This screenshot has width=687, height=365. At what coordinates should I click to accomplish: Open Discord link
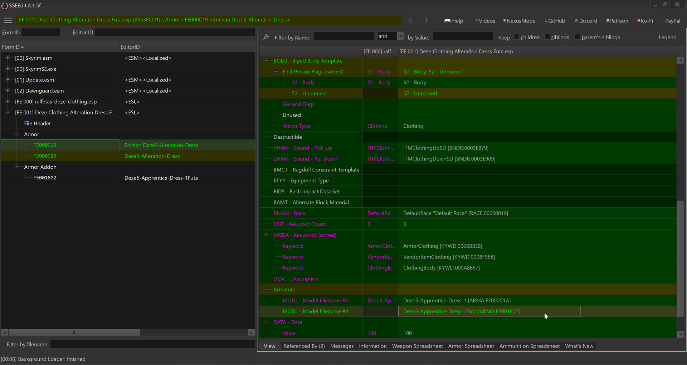click(586, 21)
